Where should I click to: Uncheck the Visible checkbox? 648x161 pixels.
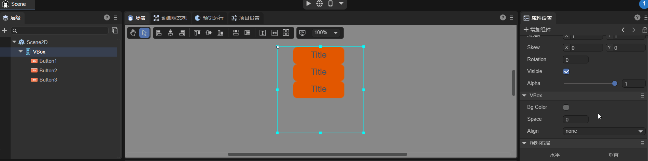tap(566, 72)
